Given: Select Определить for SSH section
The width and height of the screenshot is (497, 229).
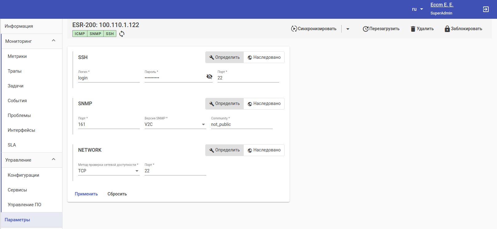Looking at the screenshot, I should click(x=224, y=57).
